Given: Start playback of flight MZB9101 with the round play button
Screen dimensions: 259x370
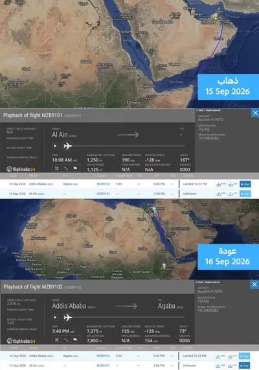Looking at the screenshot, I should [x=55, y=146].
